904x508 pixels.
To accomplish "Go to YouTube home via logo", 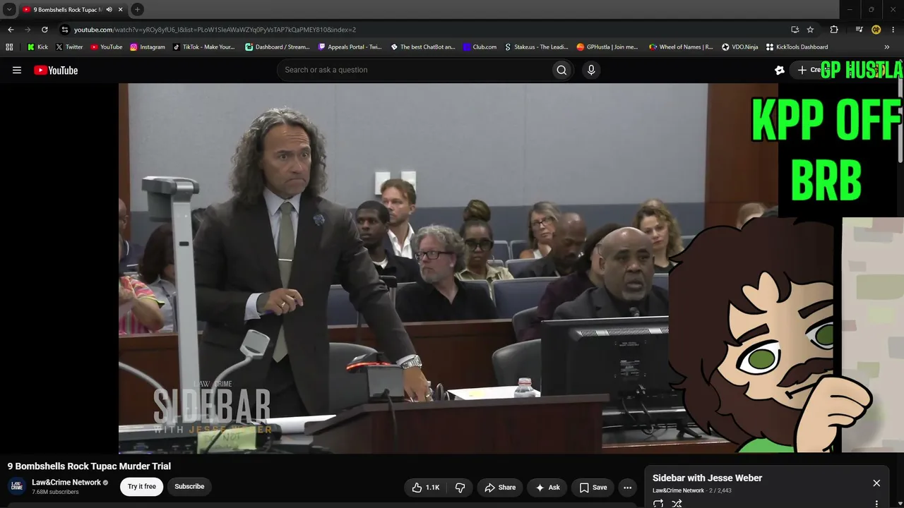I will coord(56,70).
